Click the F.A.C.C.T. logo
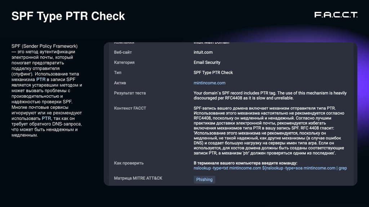This screenshot has height=207, width=369. 336,15
